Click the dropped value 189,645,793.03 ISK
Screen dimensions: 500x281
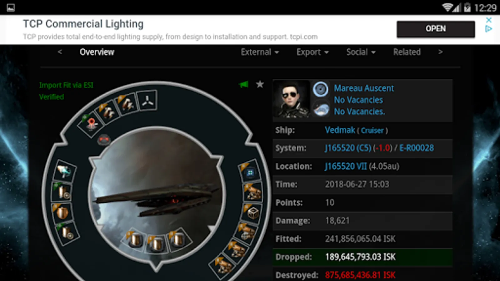click(360, 257)
